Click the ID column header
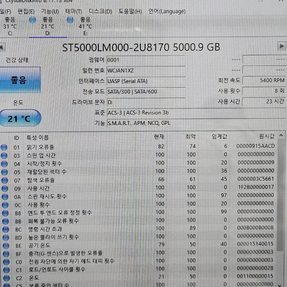 click(x=16, y=138)
